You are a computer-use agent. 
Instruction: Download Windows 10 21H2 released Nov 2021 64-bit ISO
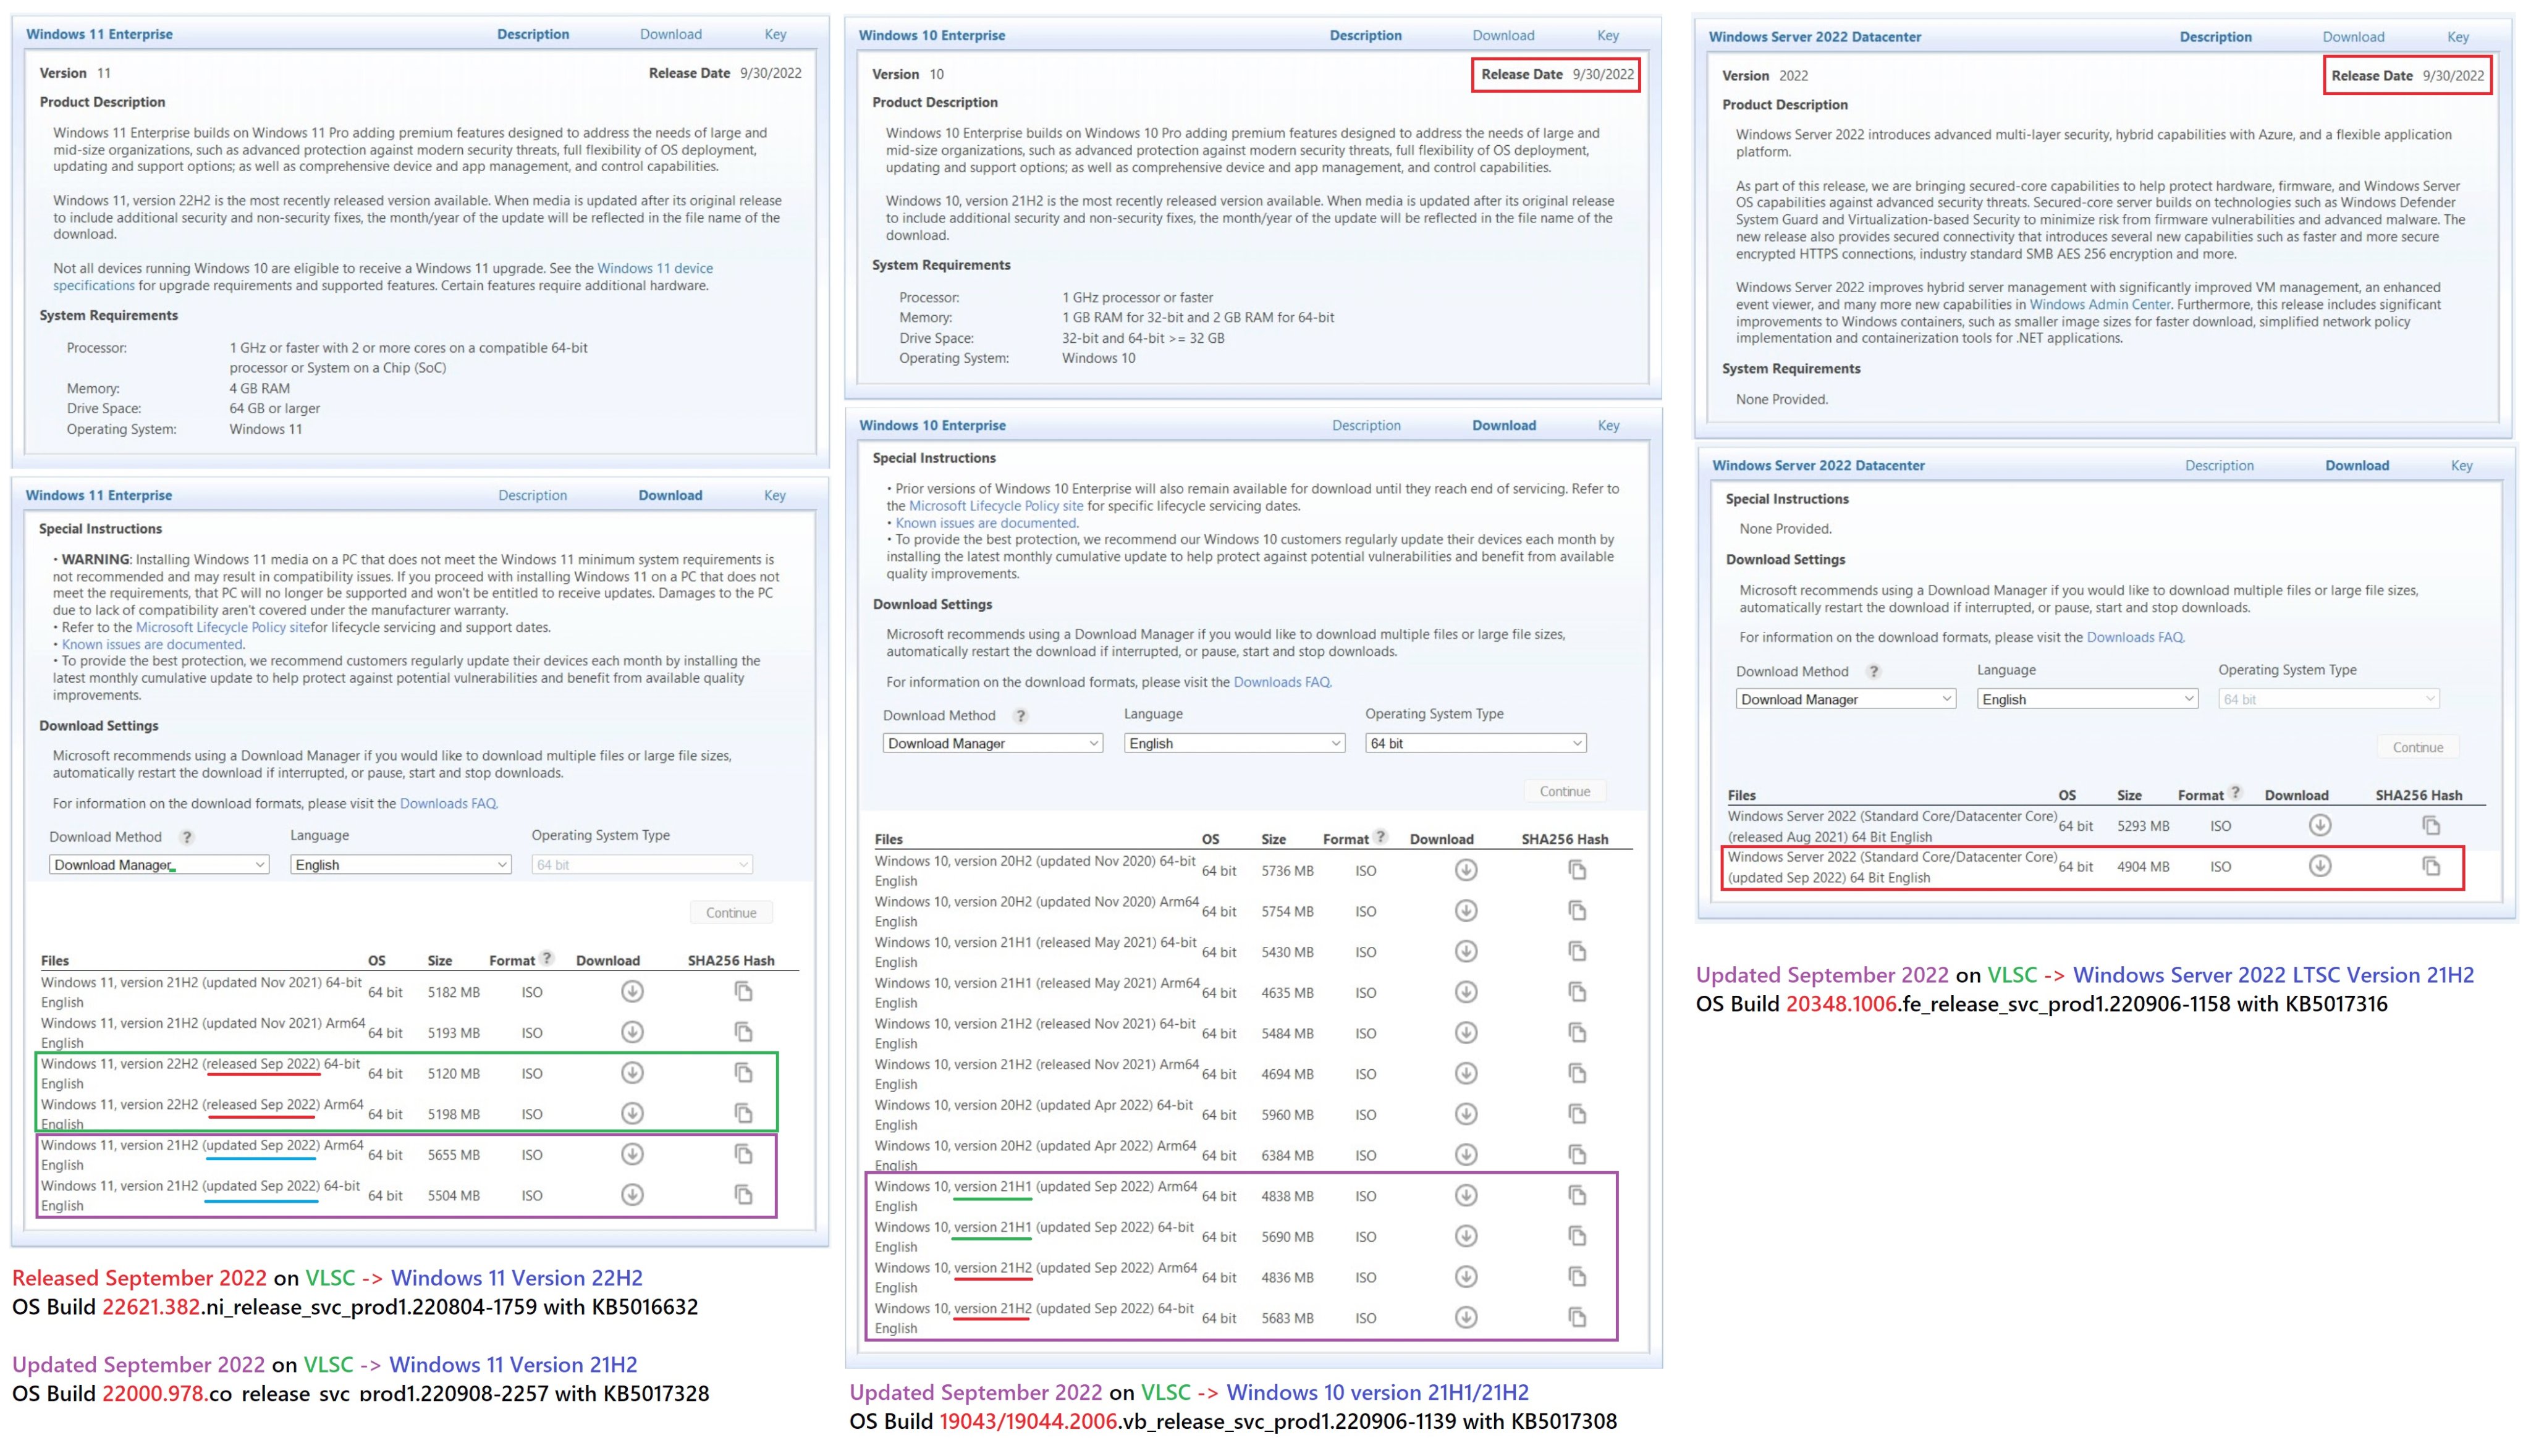coord(1466,1032)
